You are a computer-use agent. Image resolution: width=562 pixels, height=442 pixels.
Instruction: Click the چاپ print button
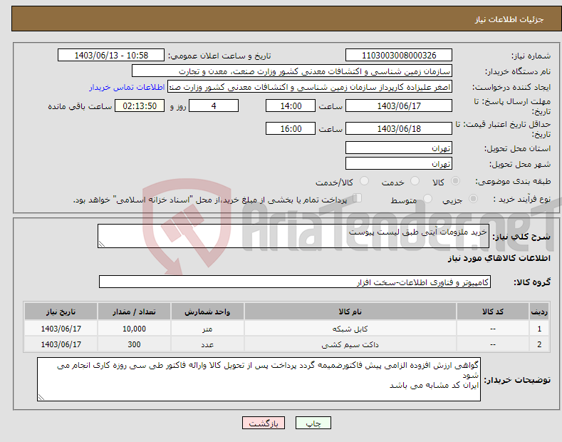click(313, 423)
